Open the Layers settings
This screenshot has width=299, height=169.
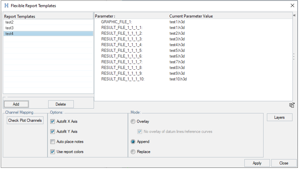[280, 118]
